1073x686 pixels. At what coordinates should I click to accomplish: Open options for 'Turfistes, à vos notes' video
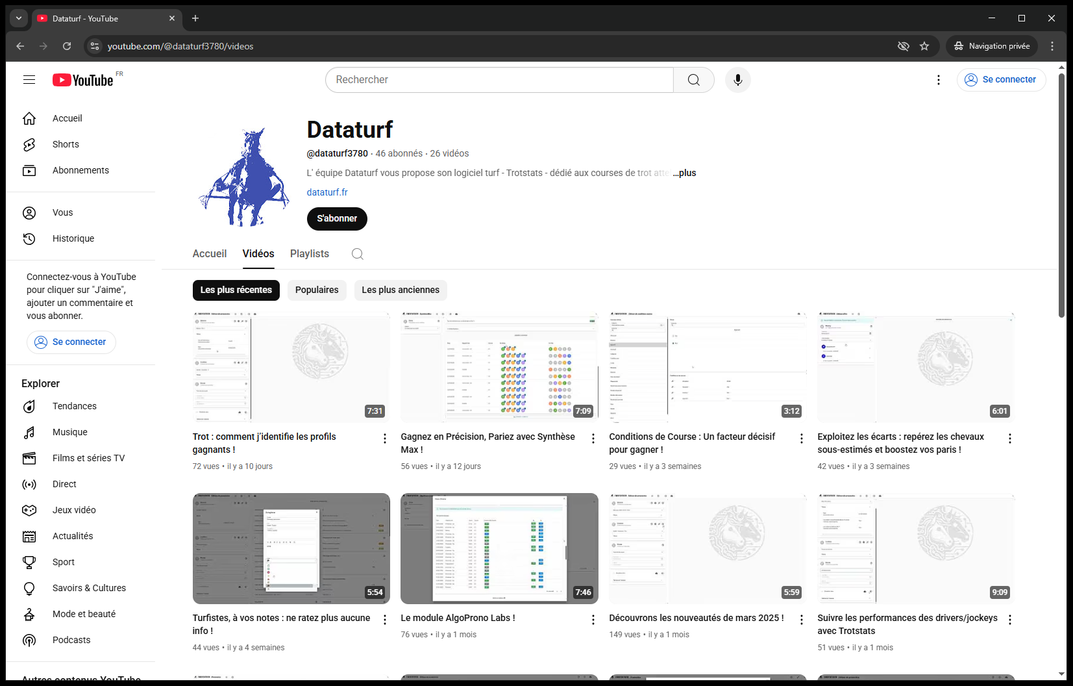coord(385,620)
